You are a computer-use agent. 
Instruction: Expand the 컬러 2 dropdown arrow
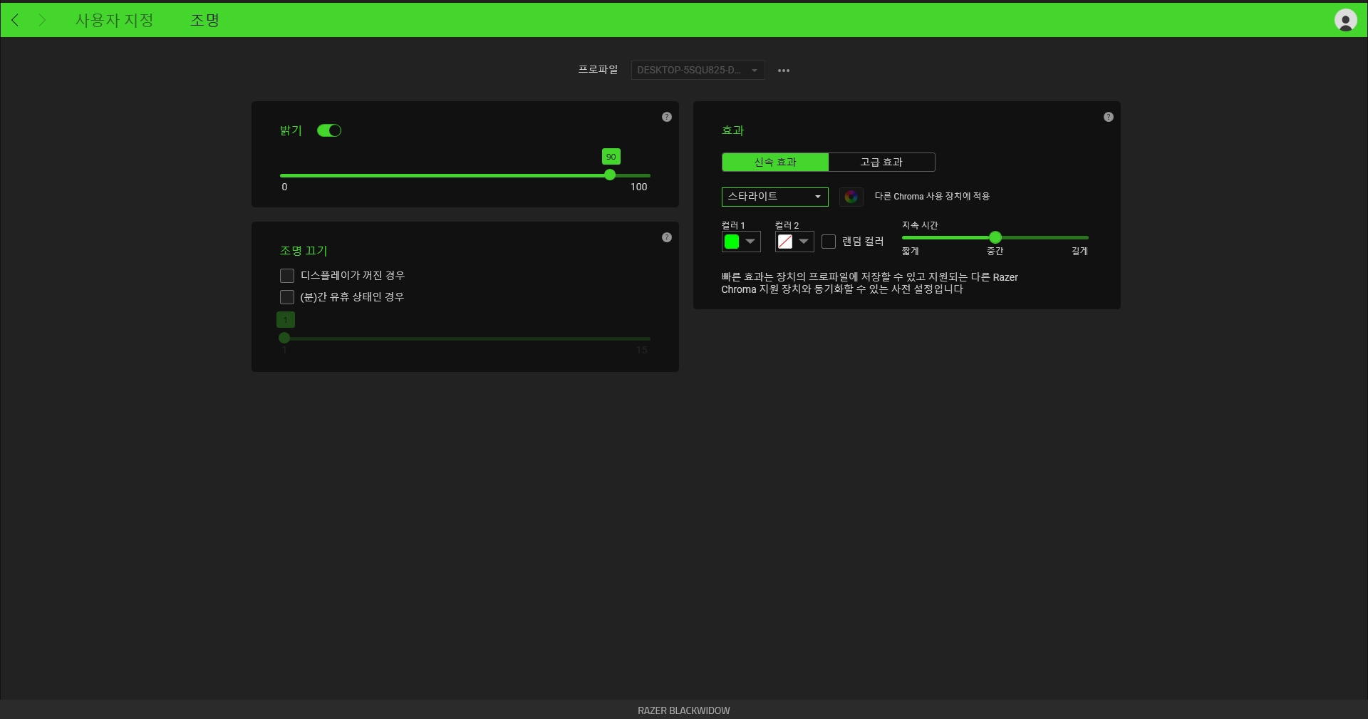tap(804, 242)
